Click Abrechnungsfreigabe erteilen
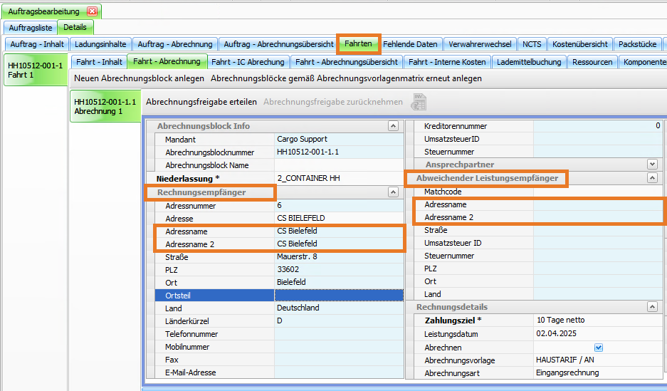Screen dimensions: 667x391 click(x=201, y=102)
